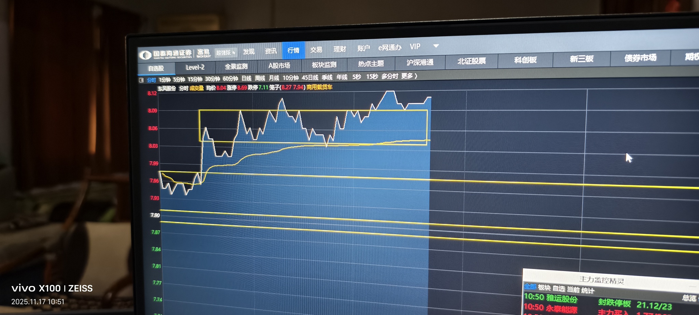Viewport: 699px width, 315px height.
Task: Select 自选 filter in 主力监控精灵
Action: (x=559, y=289)
